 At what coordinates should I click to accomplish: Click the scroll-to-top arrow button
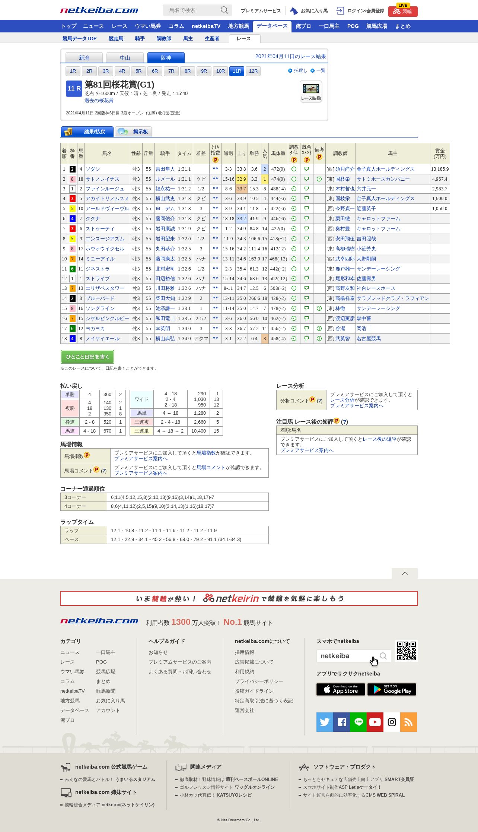405,573
